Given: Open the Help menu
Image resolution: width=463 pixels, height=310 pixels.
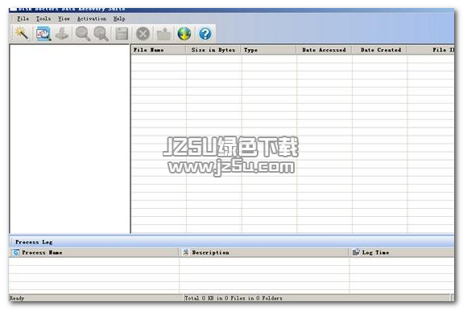Looking at the screenshot, I should (119, 18).
